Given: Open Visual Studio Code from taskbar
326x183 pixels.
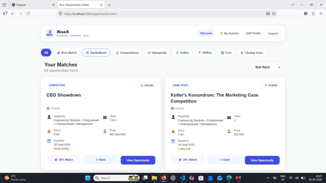Looking at the screenshot, I should (182, 178).
